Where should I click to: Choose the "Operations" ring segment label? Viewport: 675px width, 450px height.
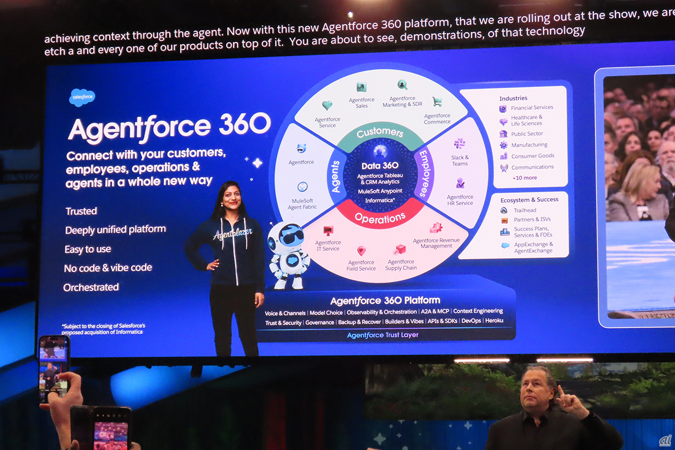(380, 217)
